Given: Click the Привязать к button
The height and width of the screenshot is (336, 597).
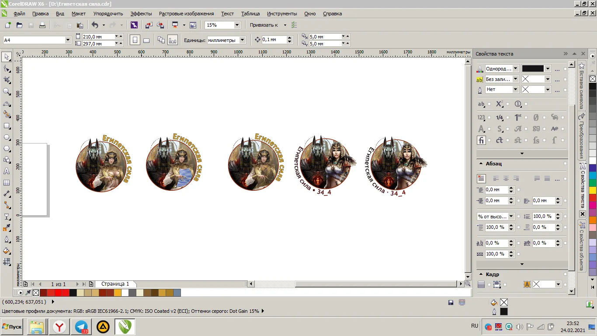Looking at the screenshot, I should click(264, 25).
